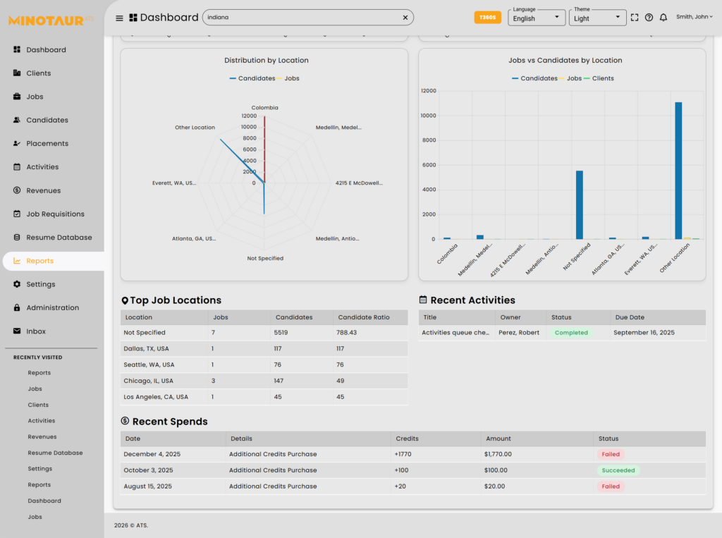The height and width of the screenshot is (538, 722).
Task: Toggle Candidates legend in Distribution by Location chart
Action: pyautogui.click(x=251, y=78)
